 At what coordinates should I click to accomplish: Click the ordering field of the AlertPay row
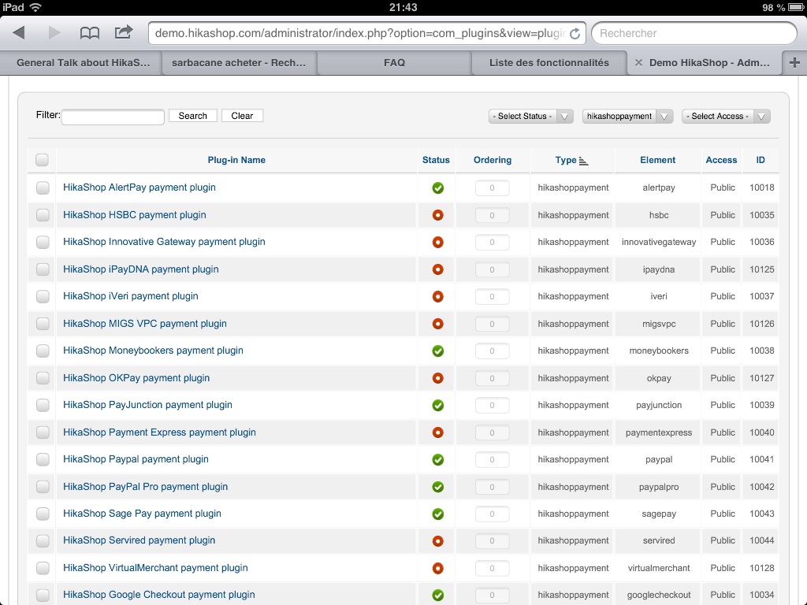pos(492,187)
